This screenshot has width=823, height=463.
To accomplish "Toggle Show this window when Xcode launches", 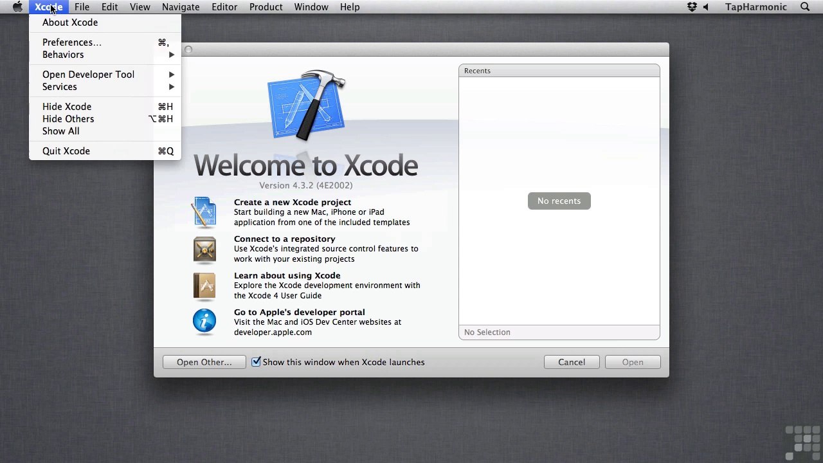I will [x=256, y=362].
